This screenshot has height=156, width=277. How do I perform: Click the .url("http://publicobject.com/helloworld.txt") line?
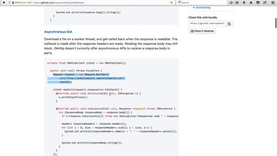[92, 78]
